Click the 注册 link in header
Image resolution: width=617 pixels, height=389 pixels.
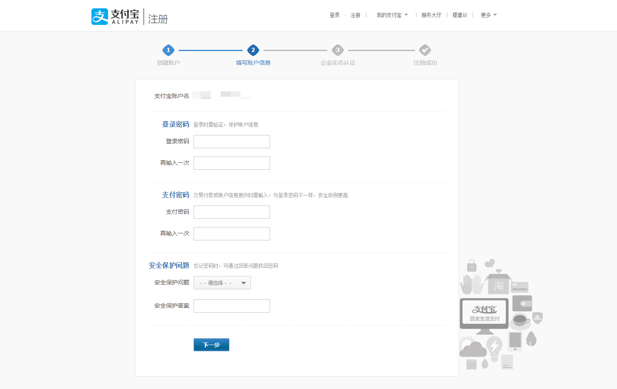(355, 15)
